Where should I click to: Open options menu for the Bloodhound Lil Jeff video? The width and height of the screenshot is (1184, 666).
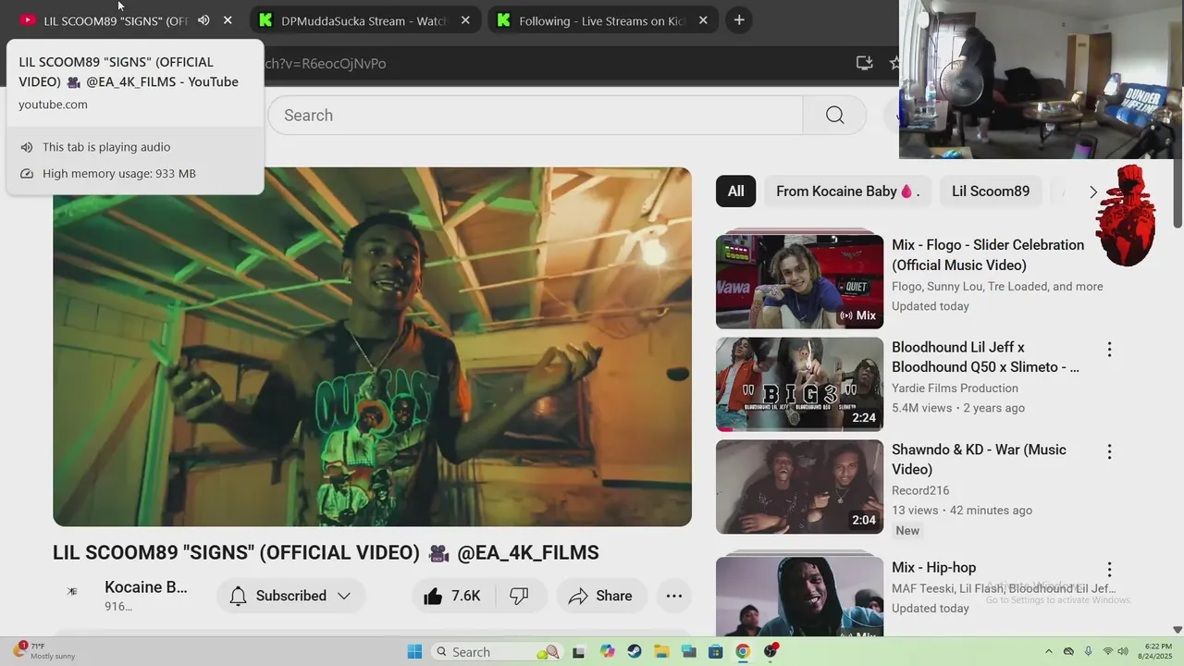tap(1109, 350)
